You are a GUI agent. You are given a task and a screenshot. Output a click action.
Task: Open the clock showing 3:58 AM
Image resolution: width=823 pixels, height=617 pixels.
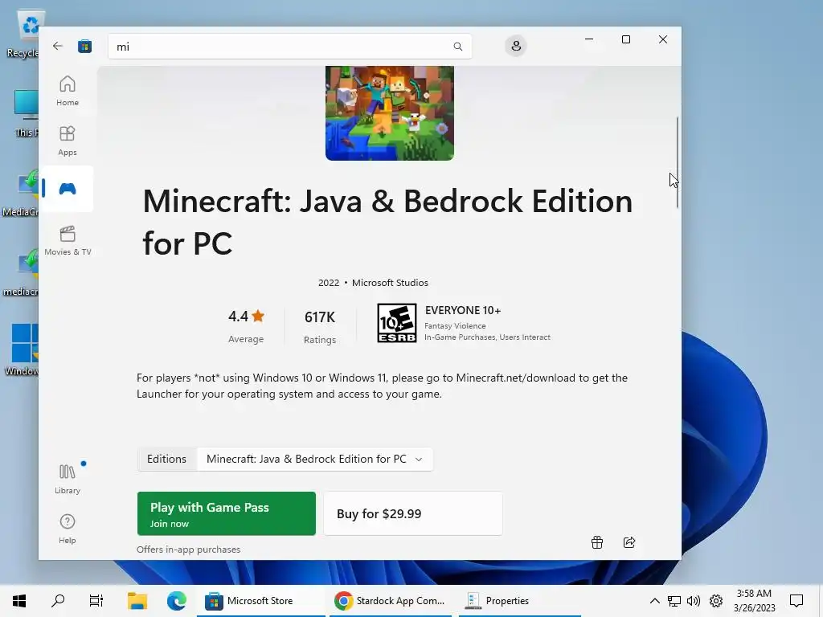point(754,601)
